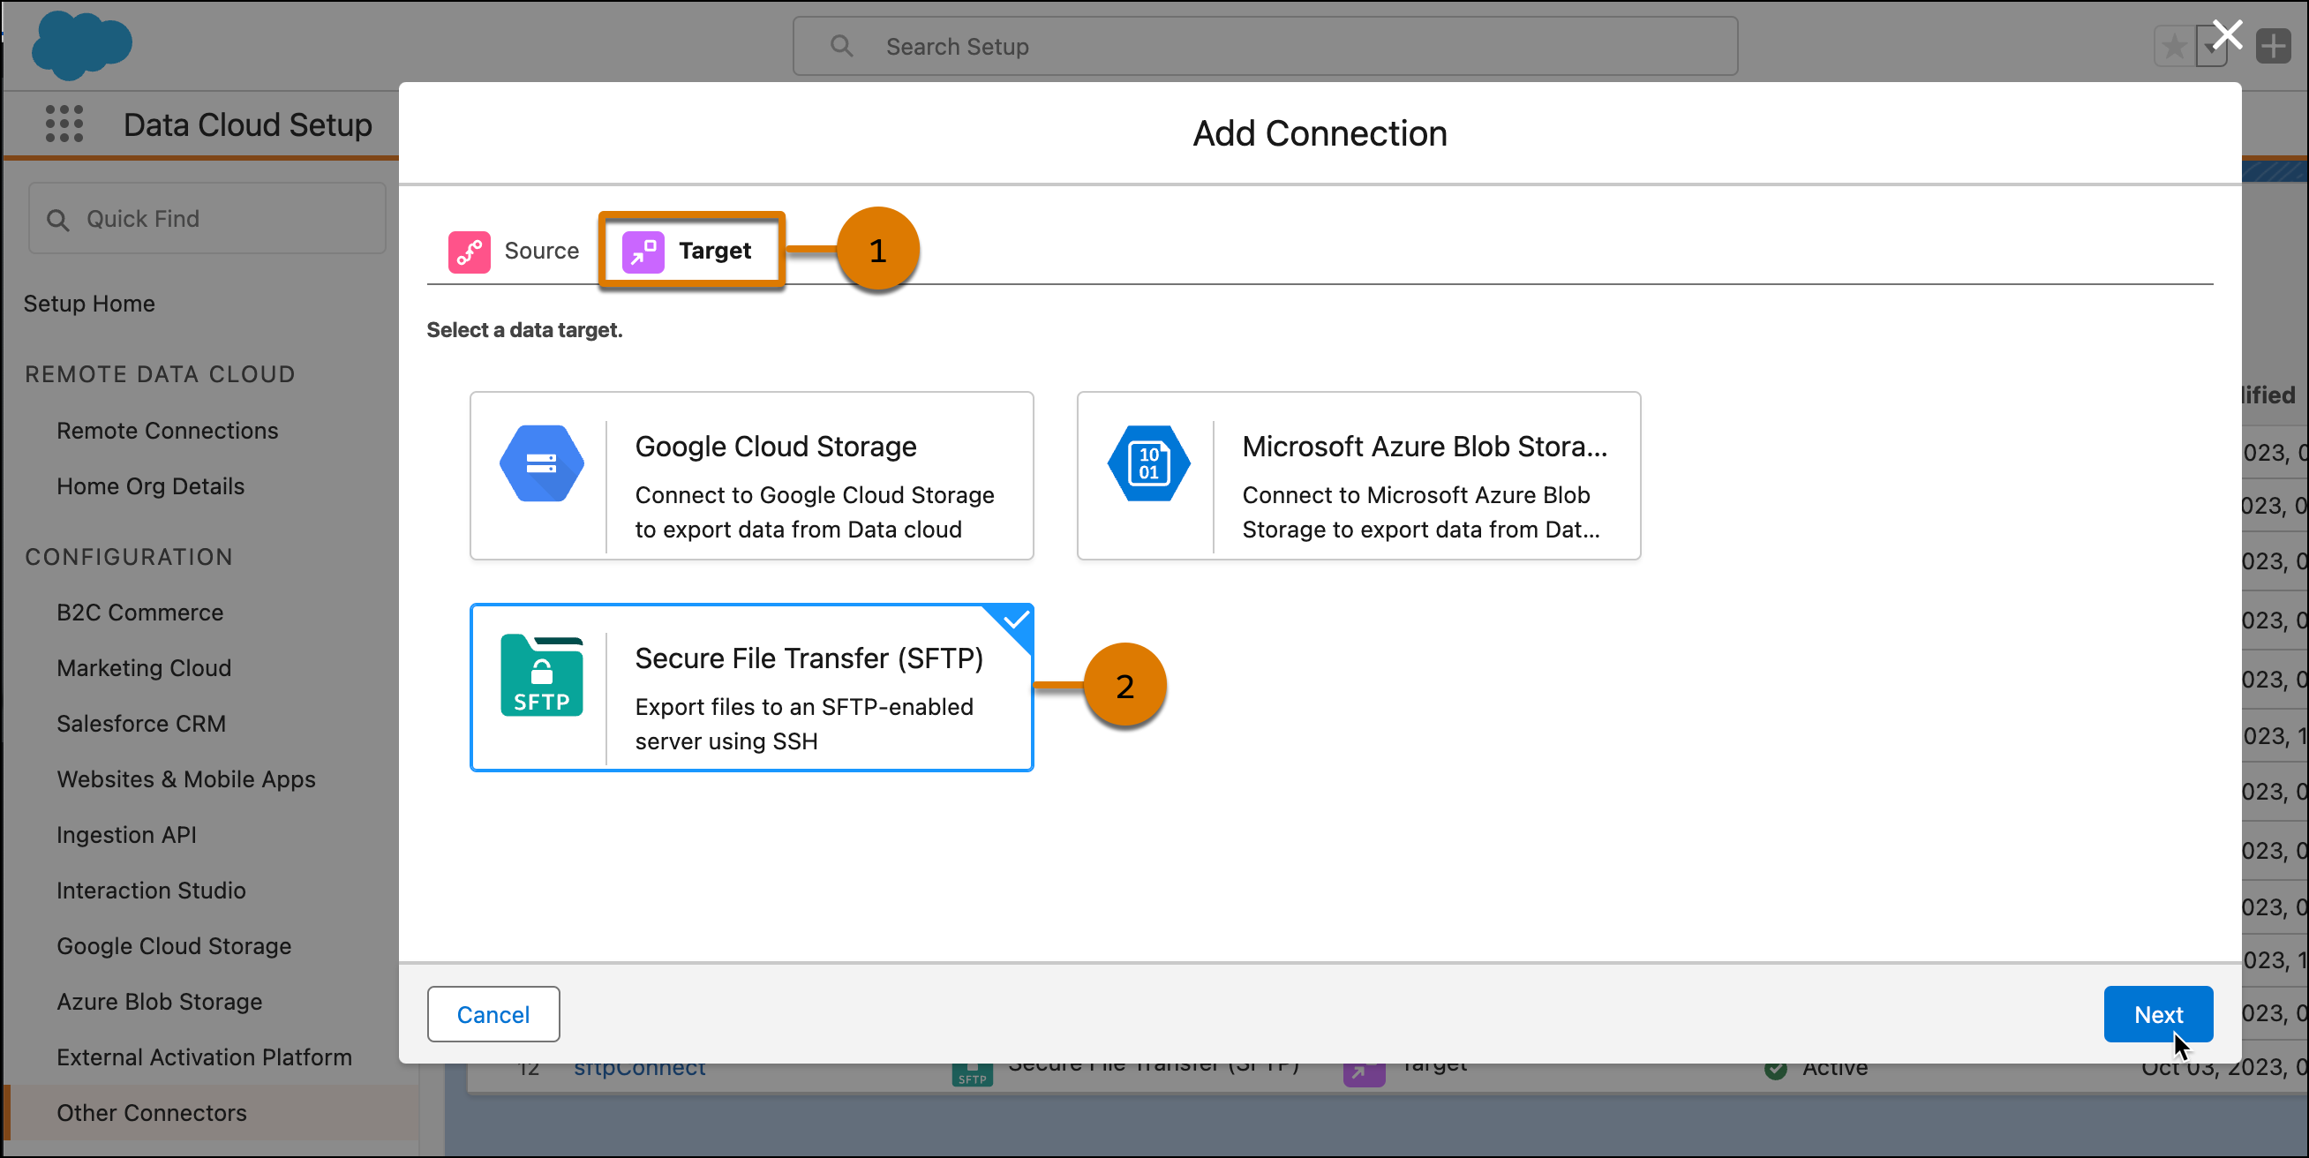2309x1158 pixels.
Task: Click the Cancel button
Action: pos(493,1015)
